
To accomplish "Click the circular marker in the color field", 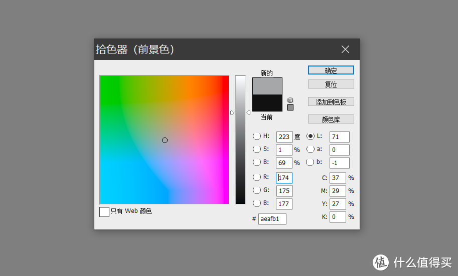I will (165, 140).
